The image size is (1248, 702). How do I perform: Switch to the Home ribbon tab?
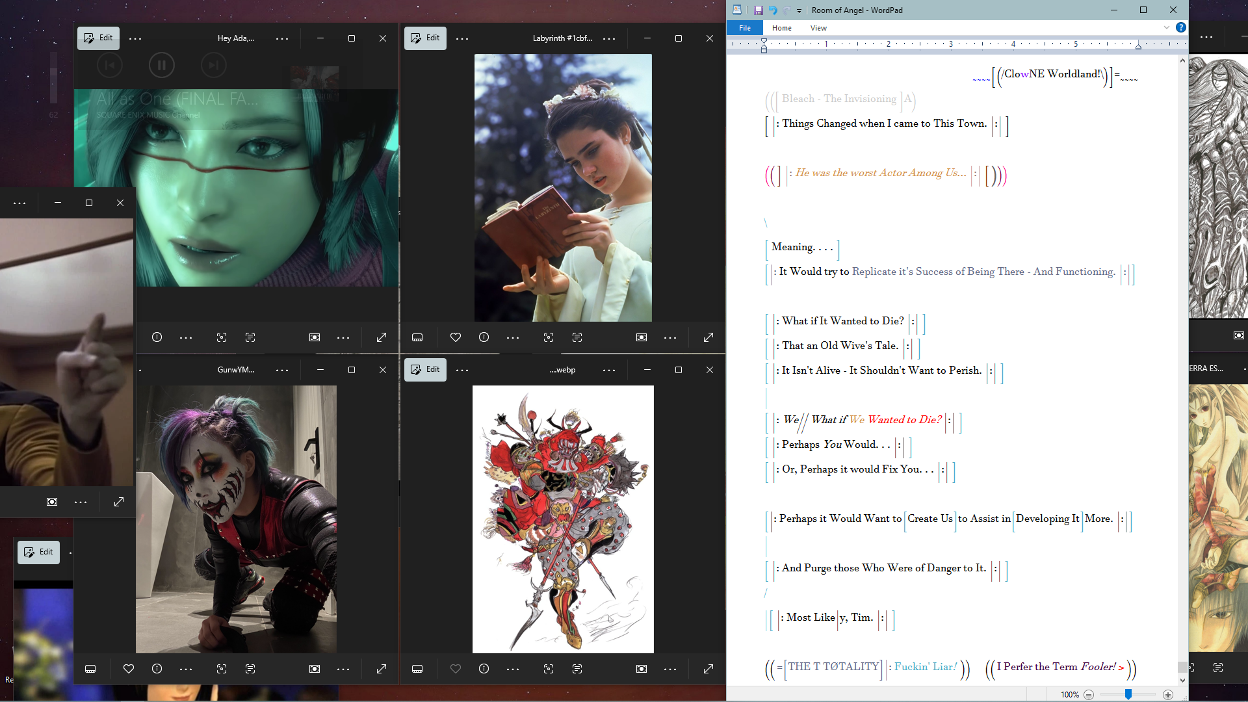781,28
